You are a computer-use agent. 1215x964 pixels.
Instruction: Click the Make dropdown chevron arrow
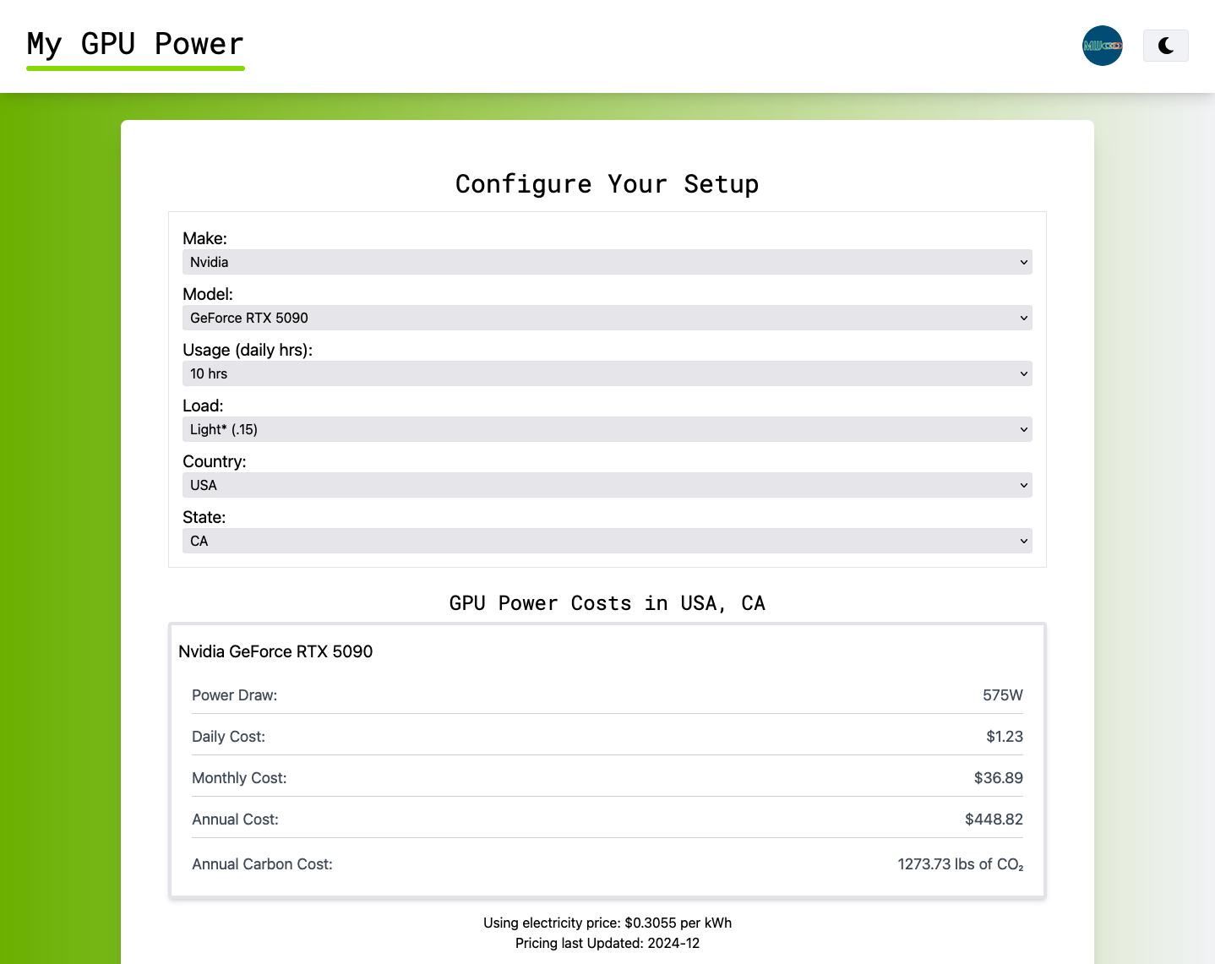(1023, 262)
